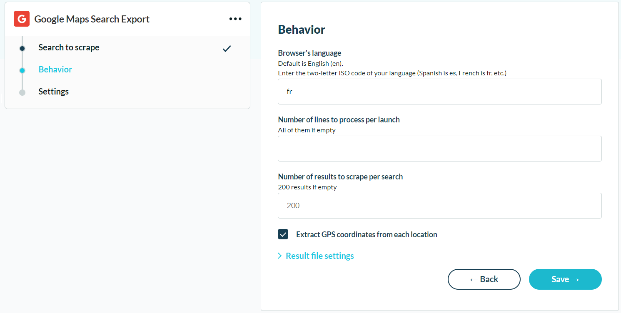This screenshot has height=313, width=621.
Task: Click the Behavior section heading
Action: coord(302,30)
